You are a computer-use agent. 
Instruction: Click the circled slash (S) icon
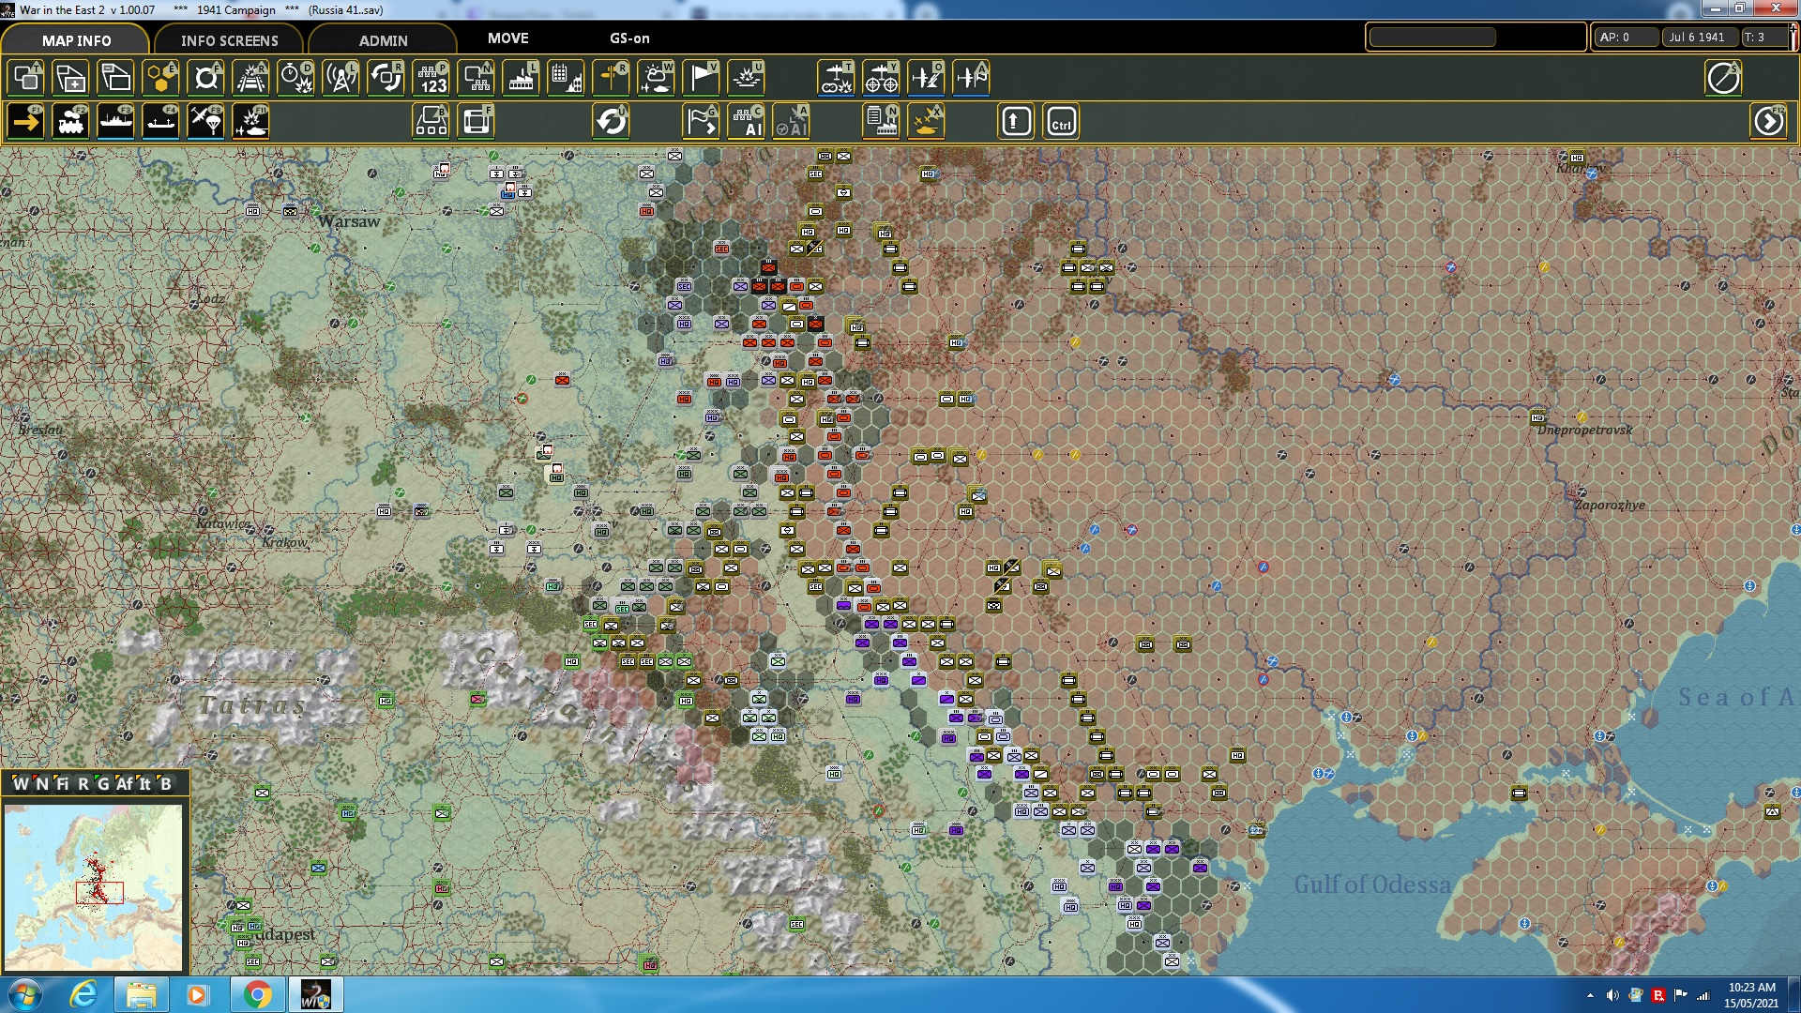click(1723, 78)
